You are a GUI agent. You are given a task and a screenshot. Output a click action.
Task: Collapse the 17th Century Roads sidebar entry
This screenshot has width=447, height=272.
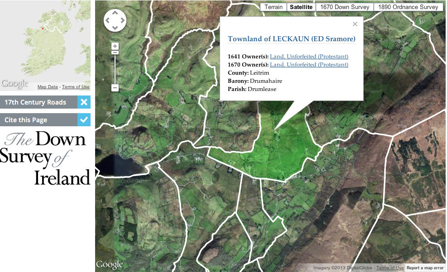pos(84,102)
